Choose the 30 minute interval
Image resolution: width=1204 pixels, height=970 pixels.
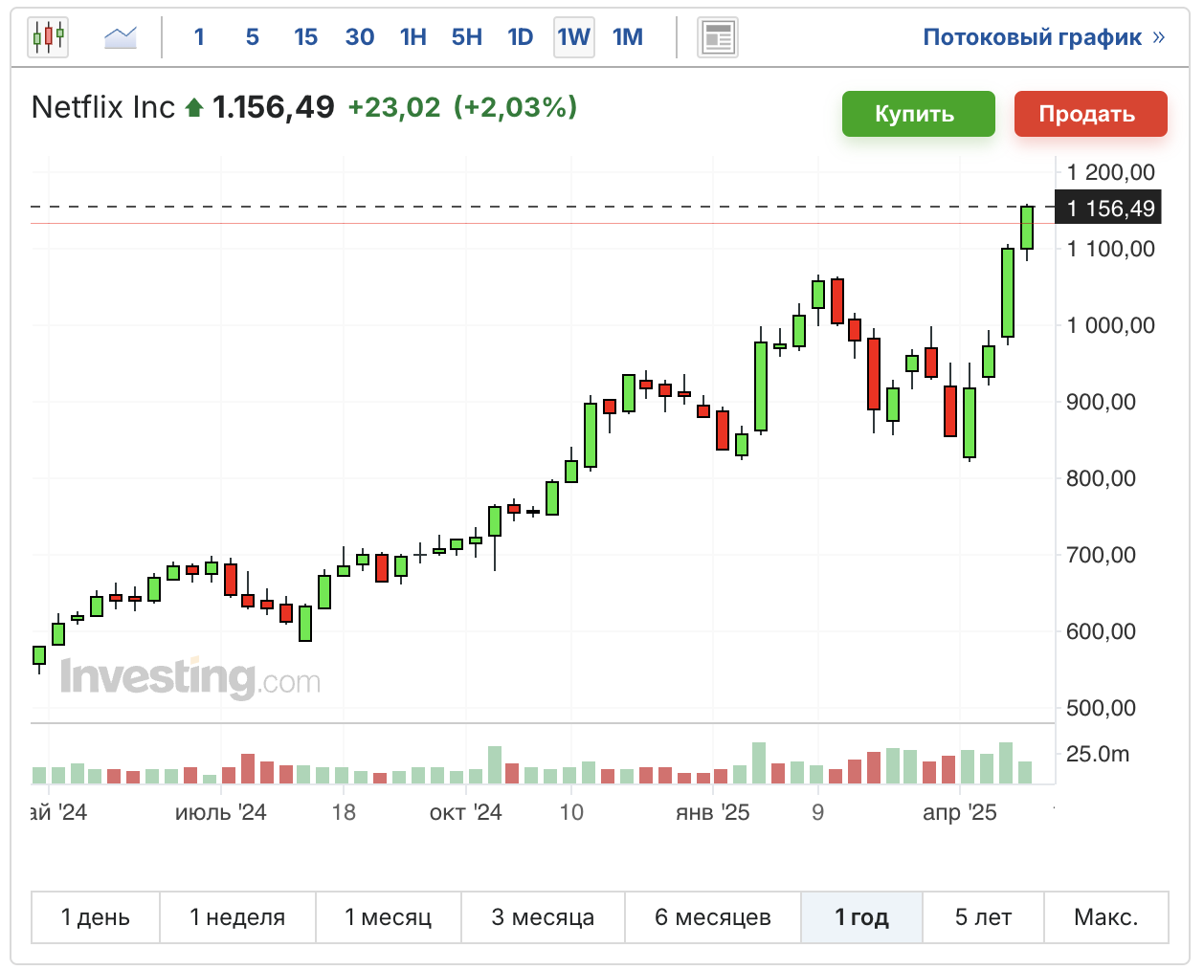[360, 37]
